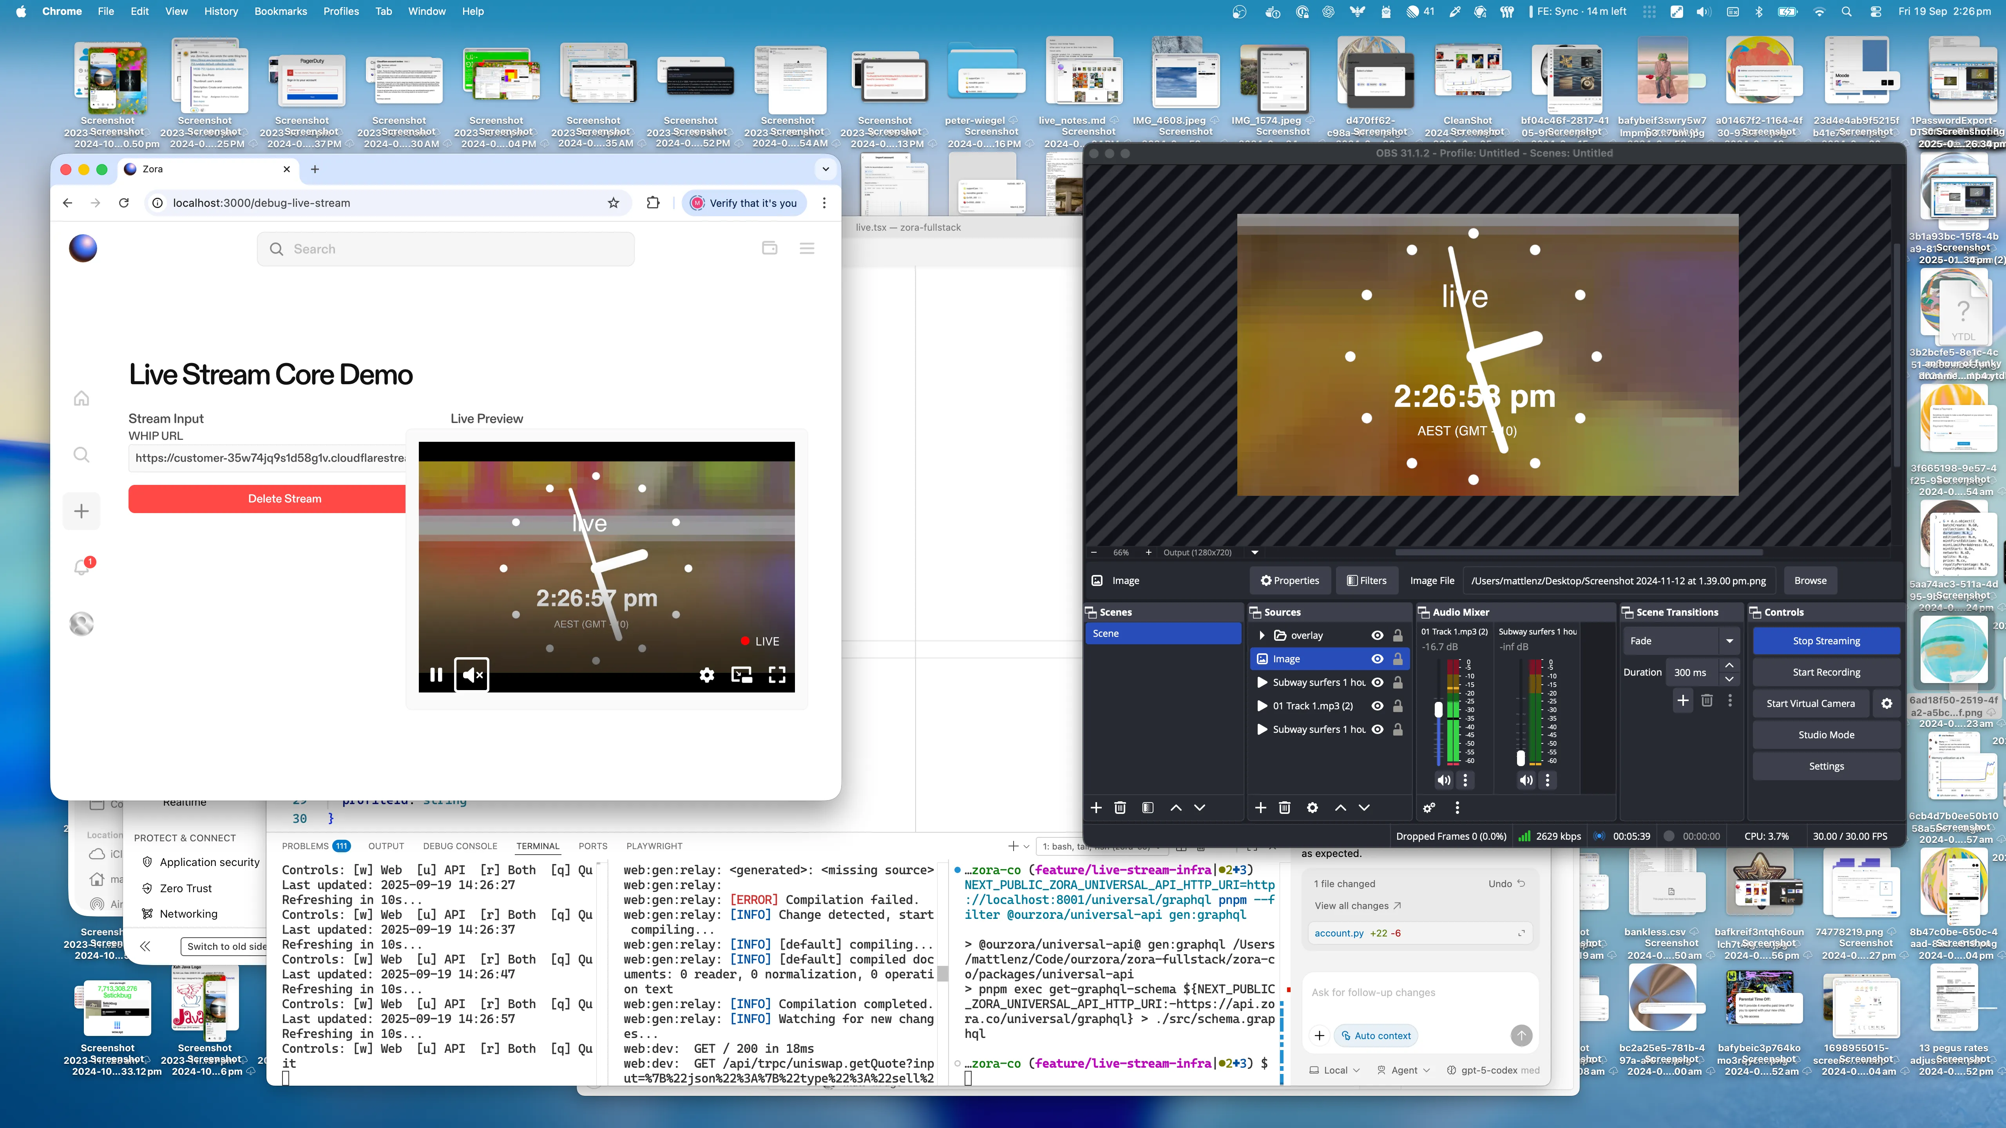Toggle lock on overlay source
2006x1128 pixels.
(1398, 635)
